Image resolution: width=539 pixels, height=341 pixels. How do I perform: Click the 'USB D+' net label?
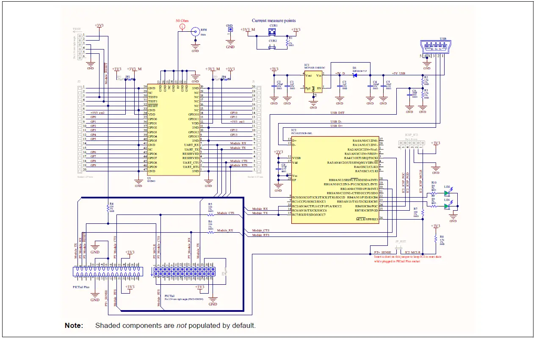[337, 126]
